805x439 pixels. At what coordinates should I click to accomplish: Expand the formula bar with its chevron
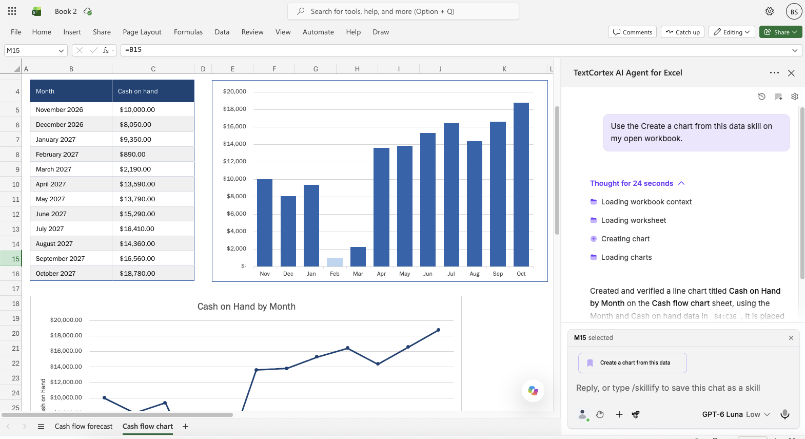795,50
